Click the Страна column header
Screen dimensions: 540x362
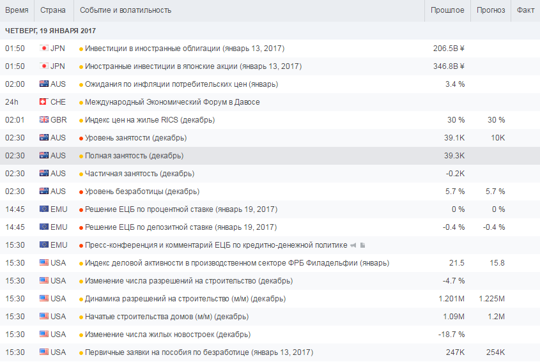coord(52,10)
